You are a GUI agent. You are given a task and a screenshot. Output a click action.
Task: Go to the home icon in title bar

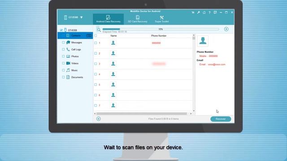204,13
